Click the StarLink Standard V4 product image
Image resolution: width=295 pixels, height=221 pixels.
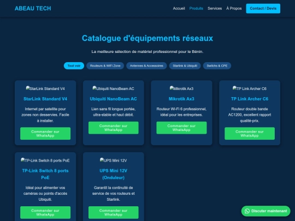click(45, 88)
